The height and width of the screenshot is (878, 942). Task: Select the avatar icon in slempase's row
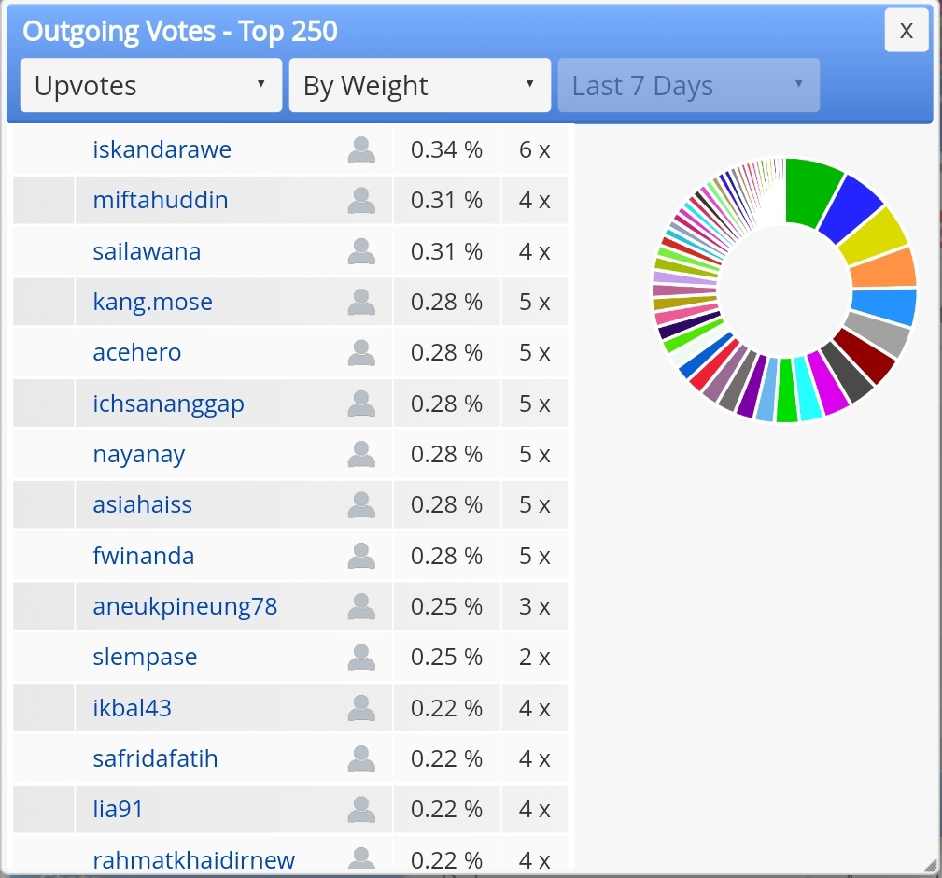[361, 657]
